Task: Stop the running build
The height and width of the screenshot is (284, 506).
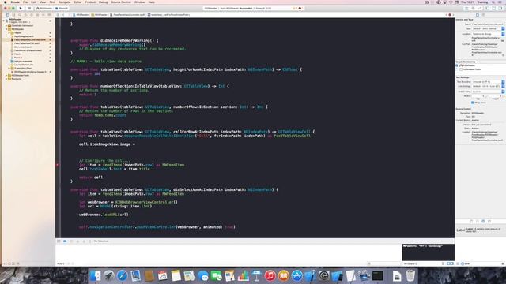Action: pyautogui.click(x=29, y=8)
